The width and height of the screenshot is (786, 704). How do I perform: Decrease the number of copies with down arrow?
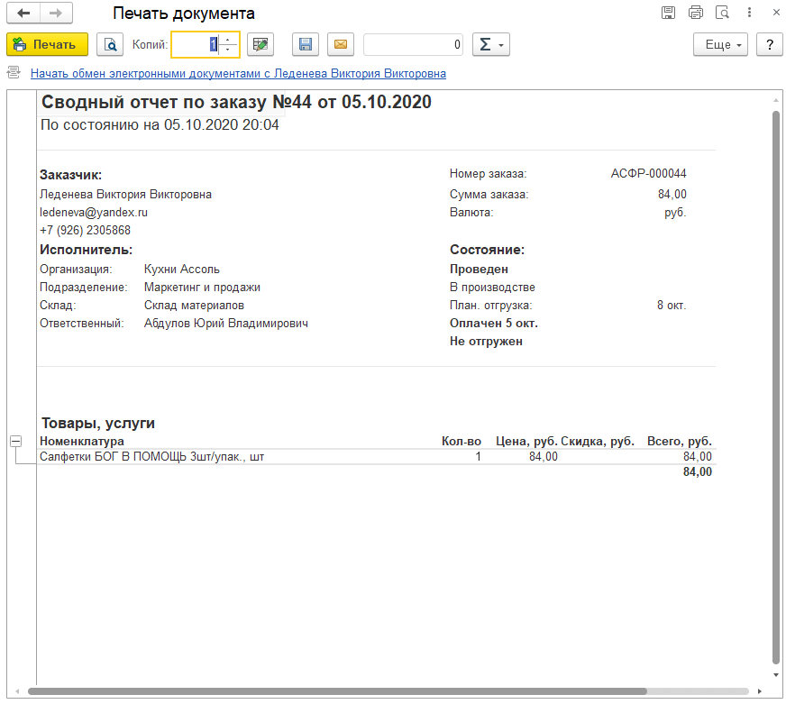pos(228,50)
